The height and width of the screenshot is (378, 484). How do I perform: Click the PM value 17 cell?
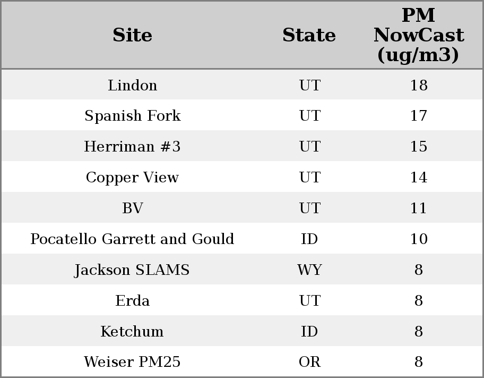pyautogui.click(x=418, y=116)
